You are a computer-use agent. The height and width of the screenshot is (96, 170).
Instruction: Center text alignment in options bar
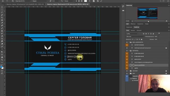[79, 1]
